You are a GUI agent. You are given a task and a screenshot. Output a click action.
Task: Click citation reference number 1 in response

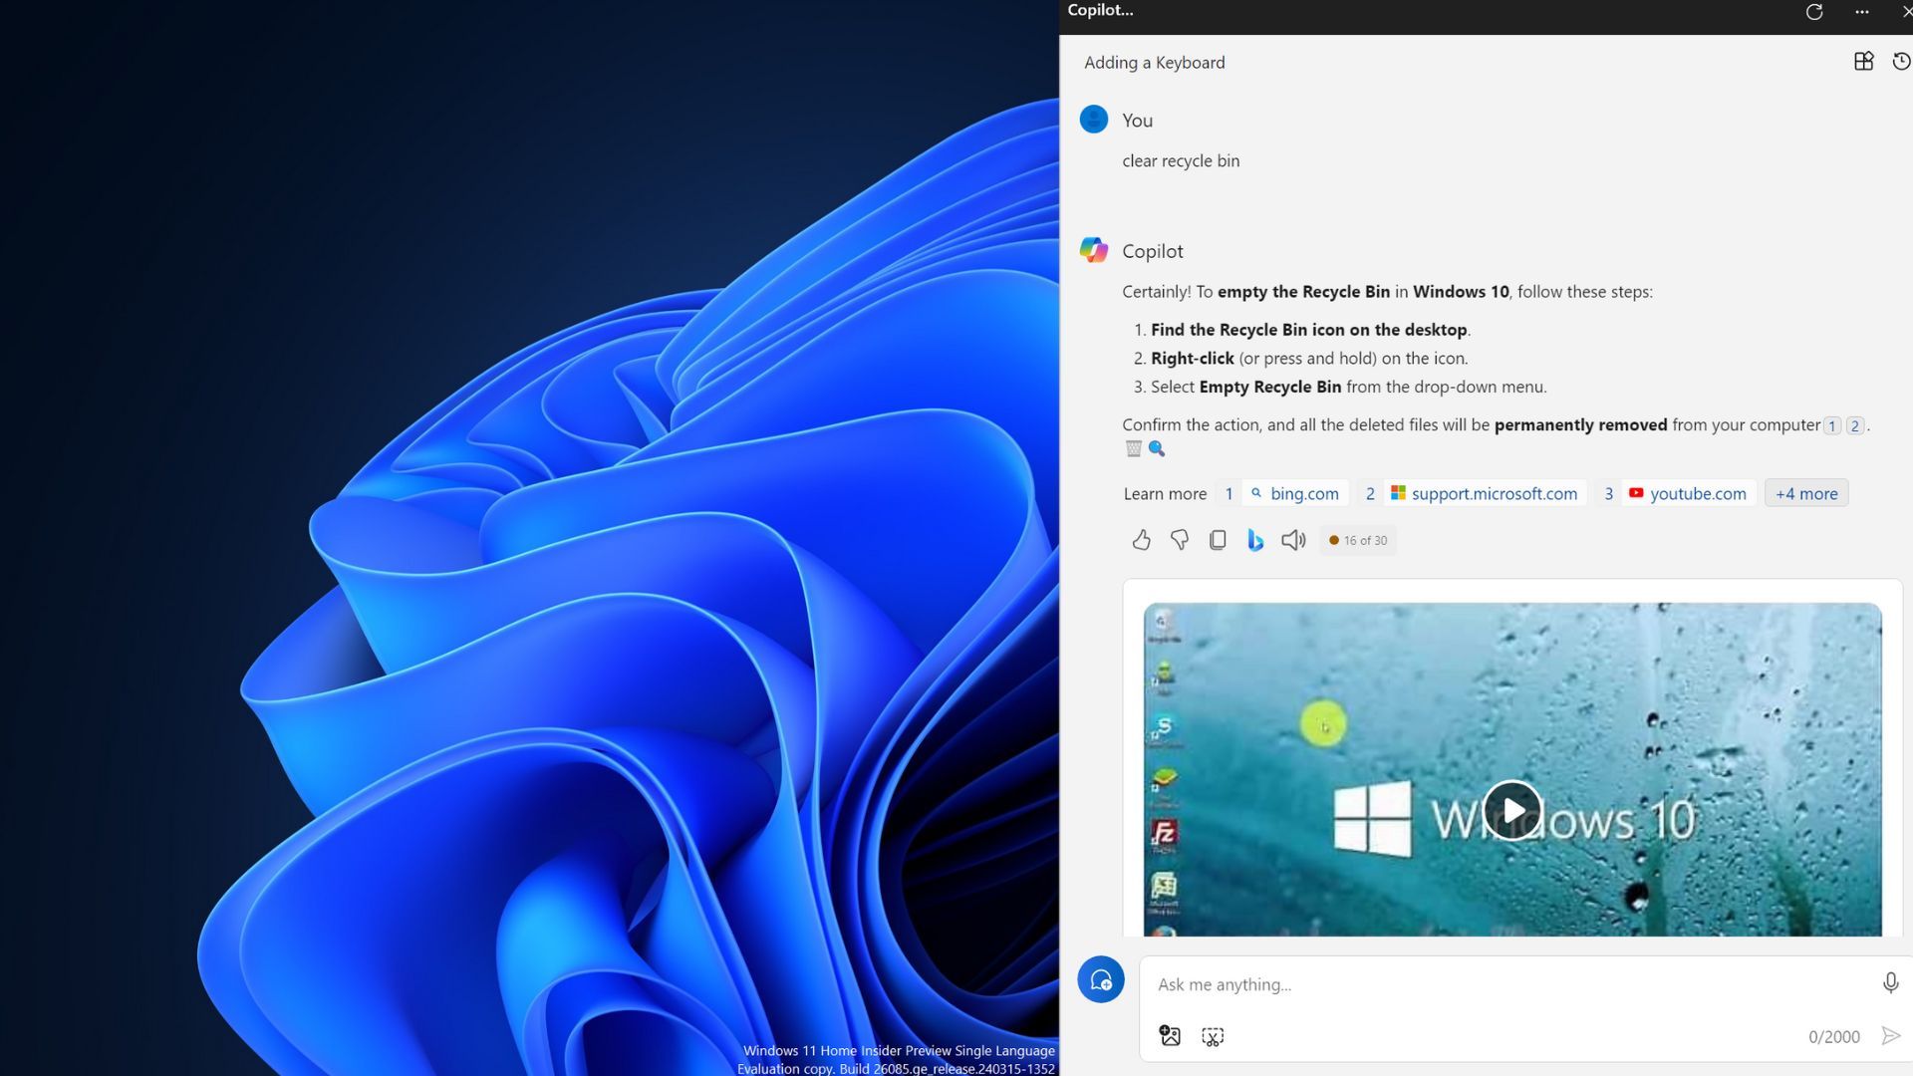click(x=1831, y=426)
